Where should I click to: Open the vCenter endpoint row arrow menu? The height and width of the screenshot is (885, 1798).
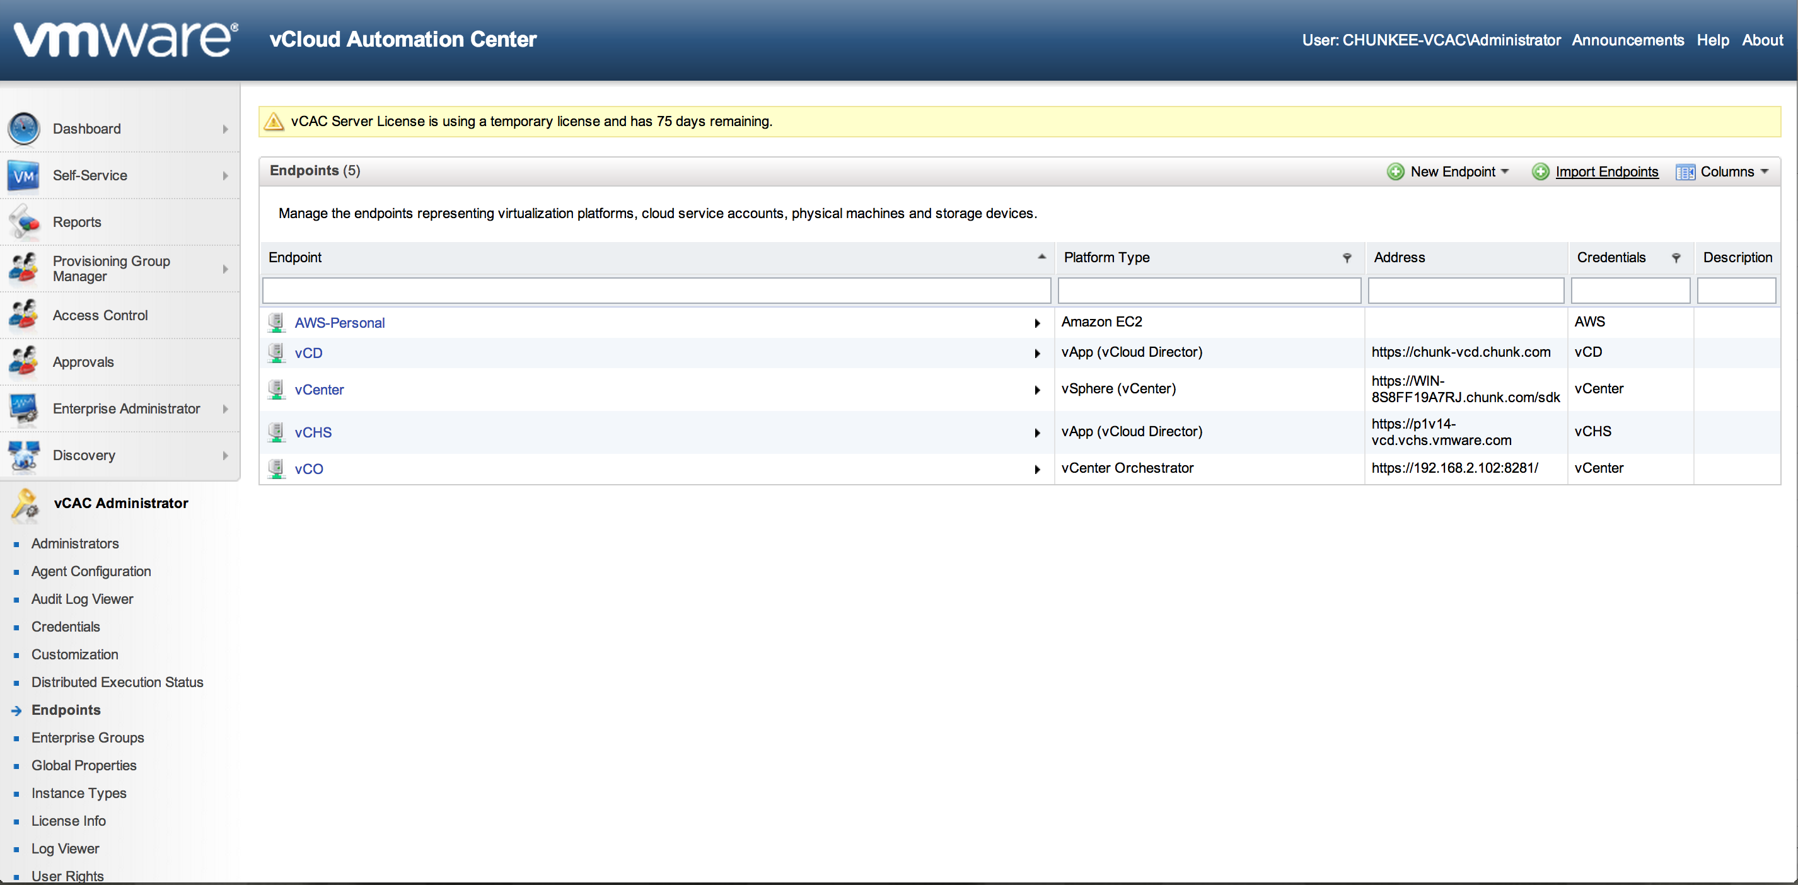[x=1037, y=390]
